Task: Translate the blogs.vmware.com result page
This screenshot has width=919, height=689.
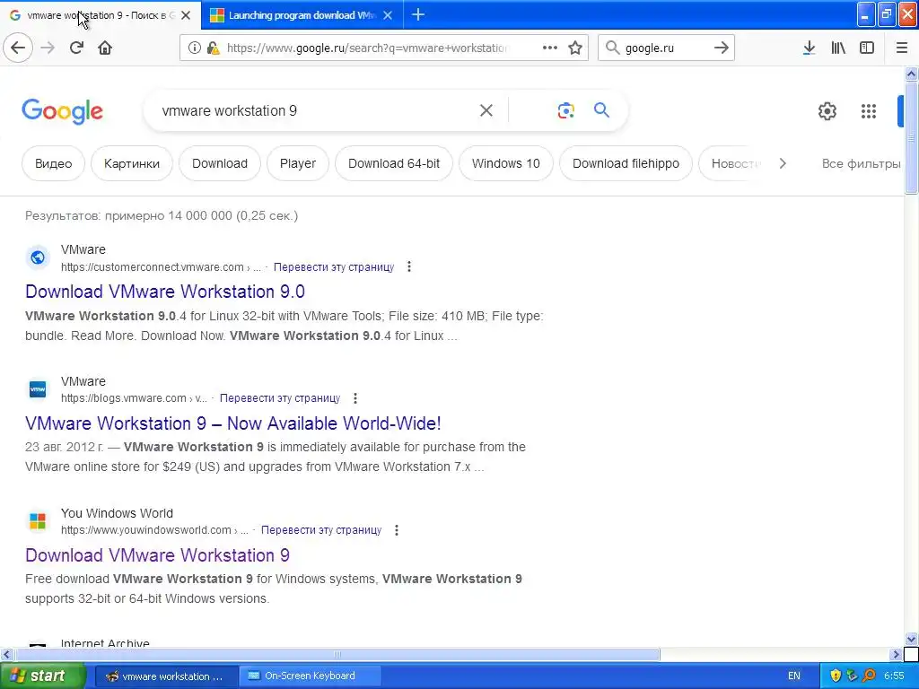Action: pyautogui.click(x=280, y=398)
